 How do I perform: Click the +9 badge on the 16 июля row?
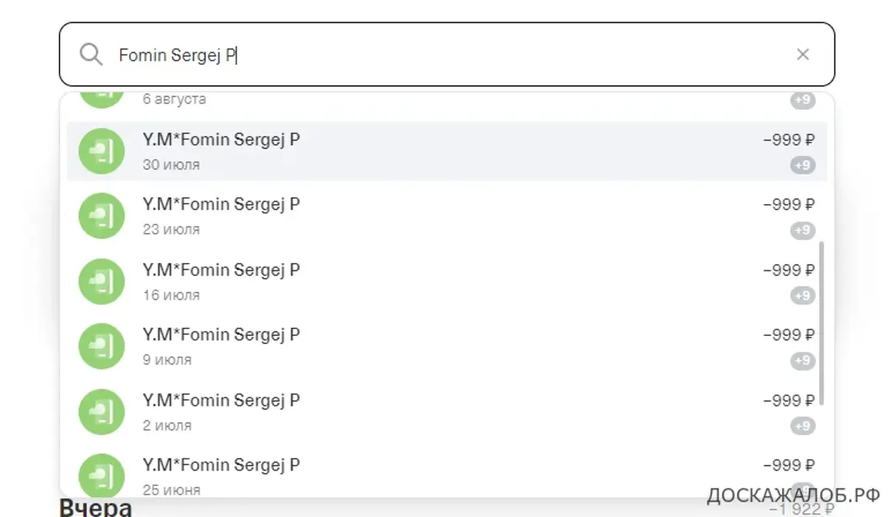click(x=803, y=295)
